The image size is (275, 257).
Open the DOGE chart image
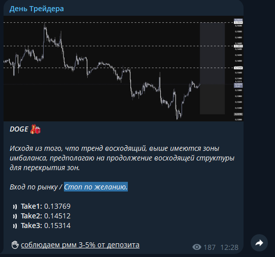tap(123, 69)
